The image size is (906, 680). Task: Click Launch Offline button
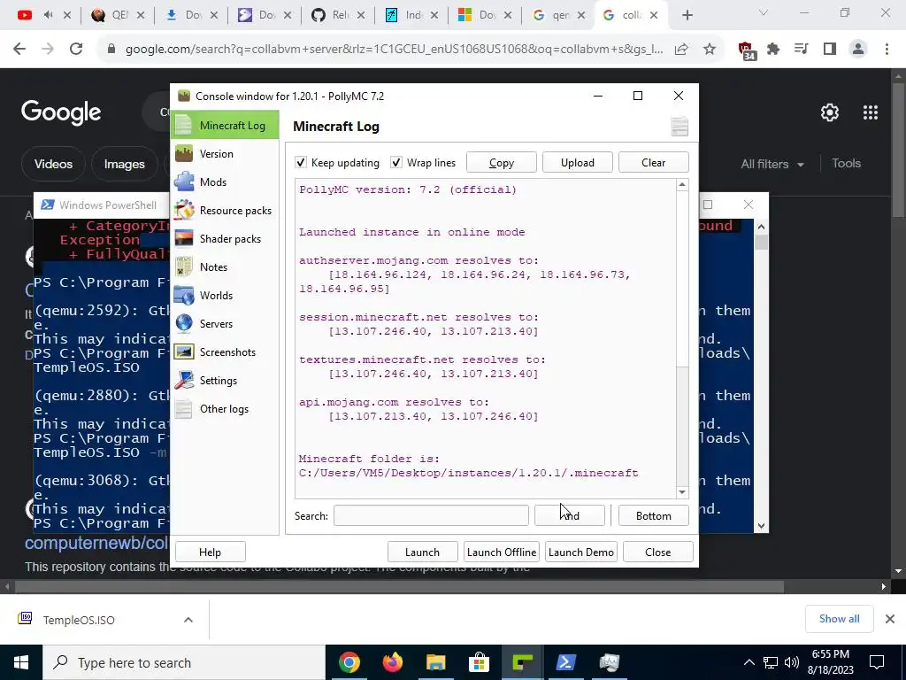(x=502, y=552)
